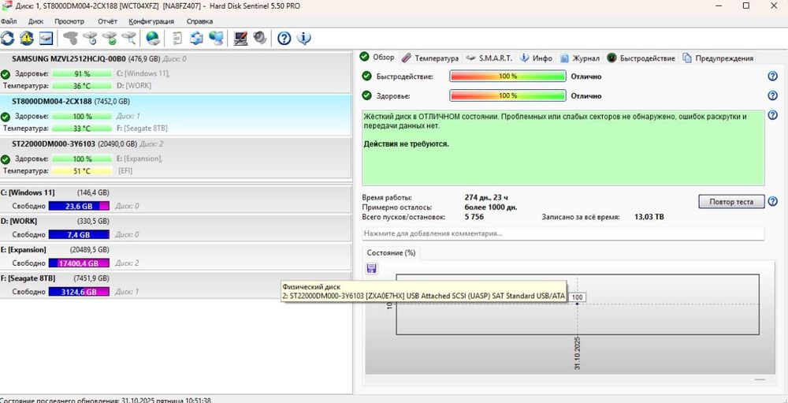This screenshot has width=788, height=403.
Task: Click the disk with green checkmark icon
Action: pos(110,38)
